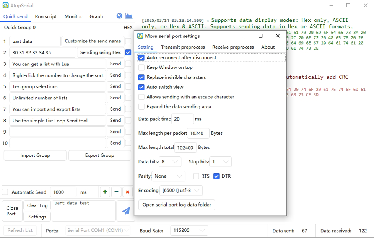Minimize the AtopSerial main window
This screenshot has width=374, height=238.
(x=331, y=5)
